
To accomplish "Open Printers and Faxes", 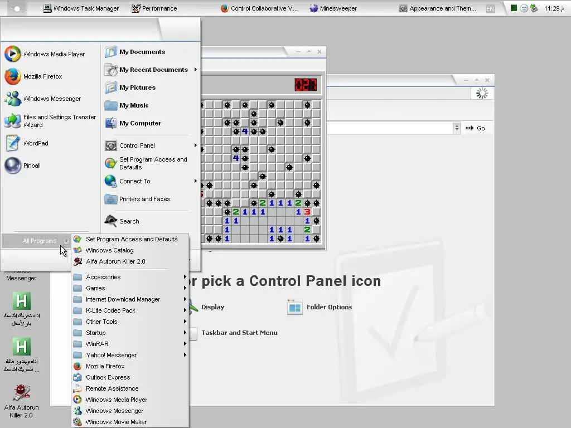I will coord(138,199).
